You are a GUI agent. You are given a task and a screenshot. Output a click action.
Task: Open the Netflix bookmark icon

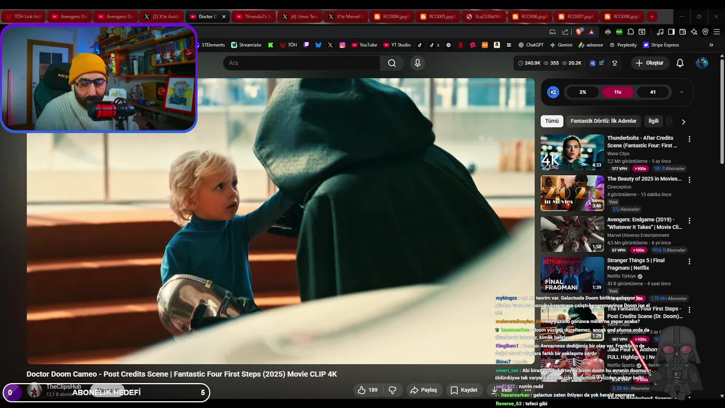click(460, 45)
